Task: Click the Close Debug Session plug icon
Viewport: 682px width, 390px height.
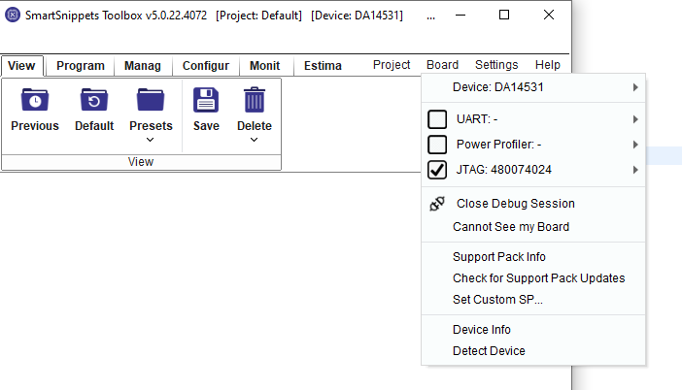Action: 437,204
